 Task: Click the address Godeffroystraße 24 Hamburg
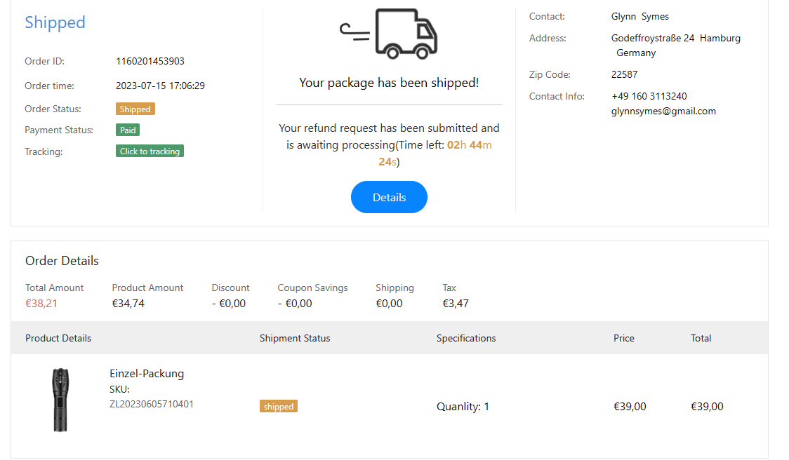[675, 38]
